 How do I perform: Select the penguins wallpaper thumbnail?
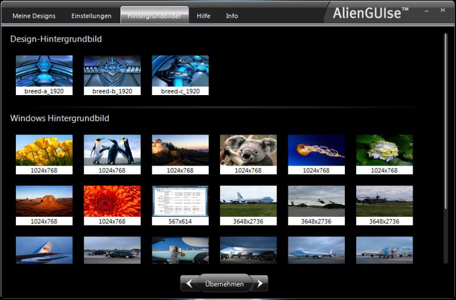(112, 150)
